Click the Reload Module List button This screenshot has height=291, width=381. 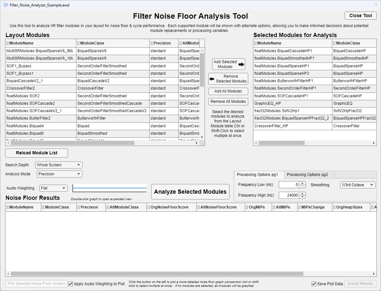pyautogui.click(x=37, y=153)
